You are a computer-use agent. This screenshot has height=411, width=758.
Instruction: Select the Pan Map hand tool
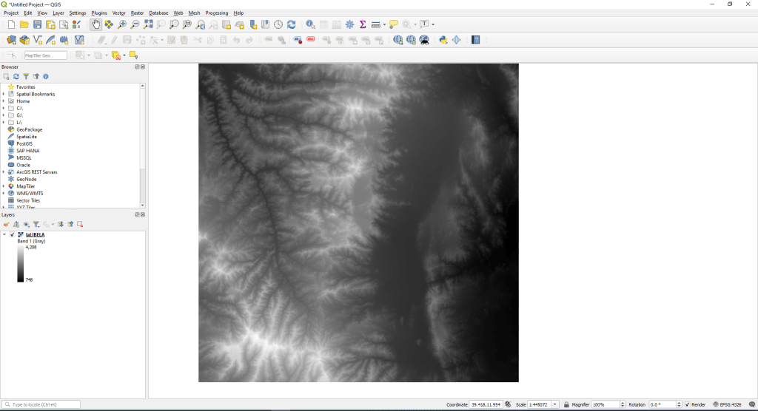point(95,24)
